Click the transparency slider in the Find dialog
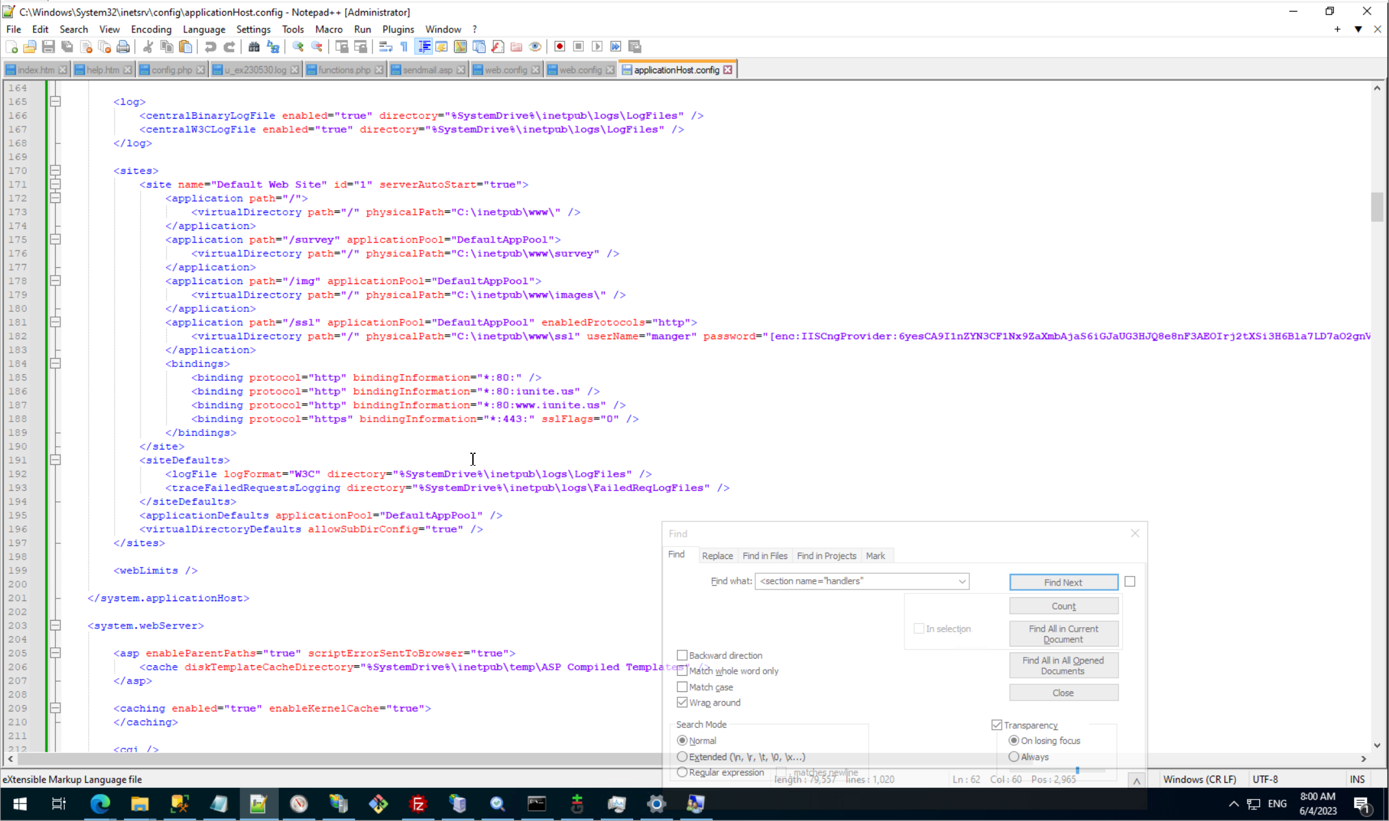The width and height of the screenshot is (1389, 821). point(1077,770)
